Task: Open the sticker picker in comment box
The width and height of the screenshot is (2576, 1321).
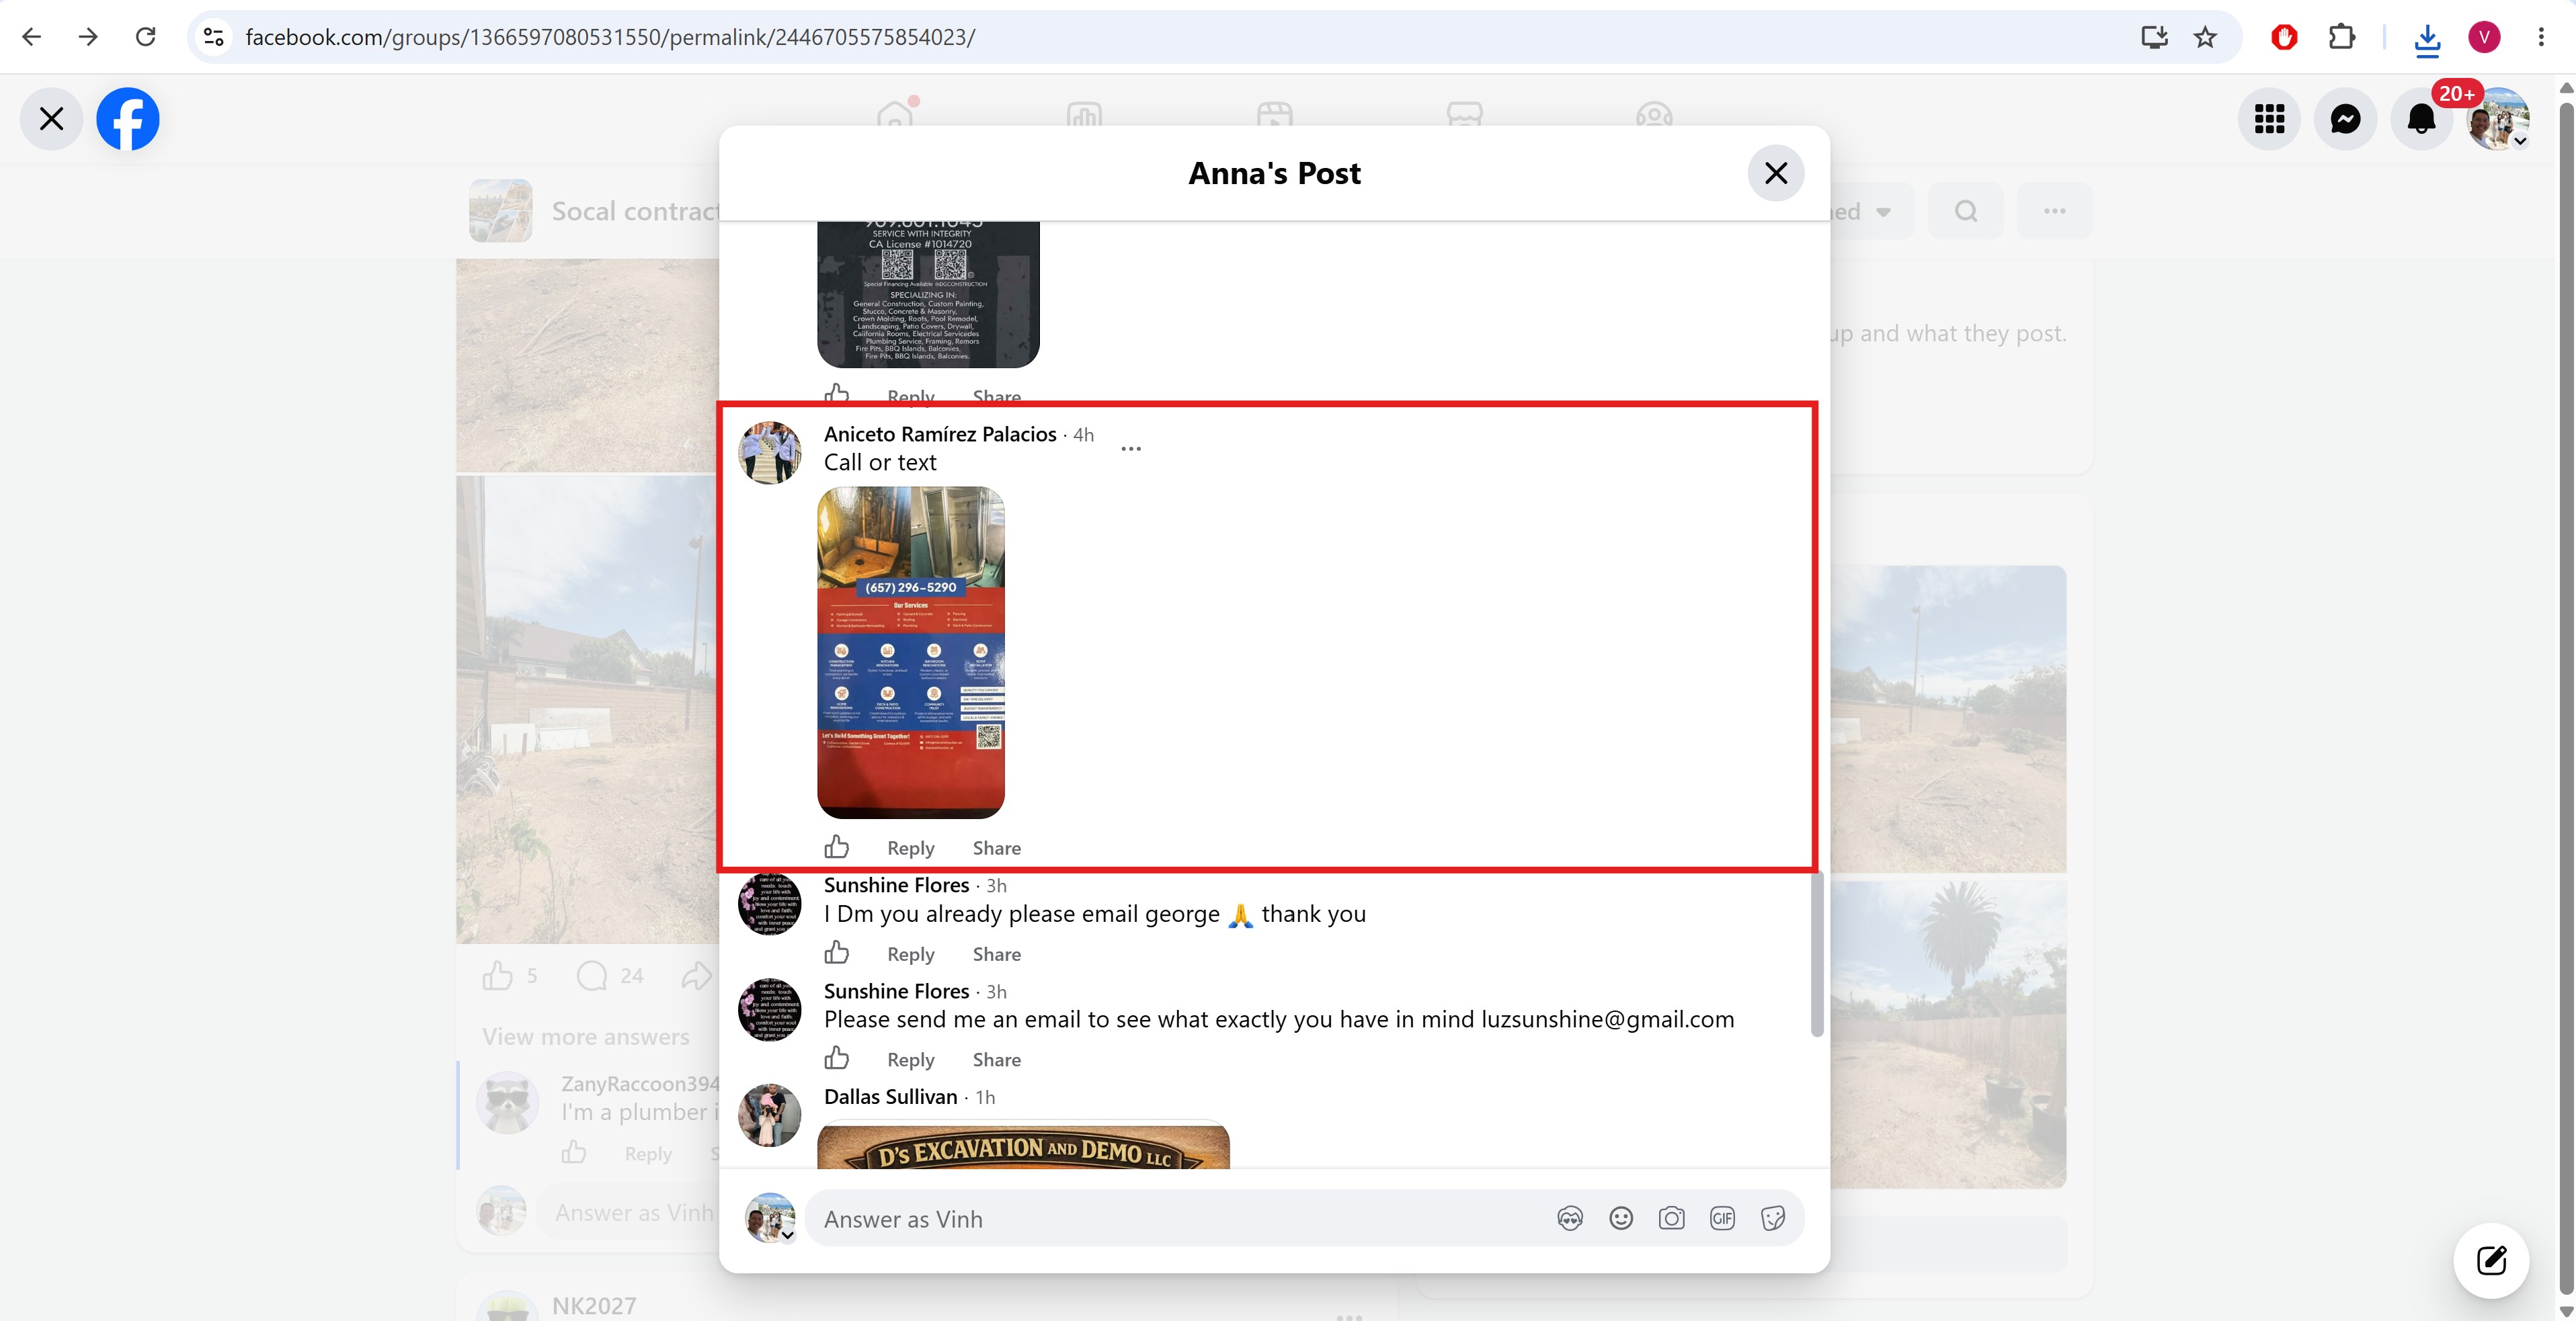Action: click(1773, 1218)
